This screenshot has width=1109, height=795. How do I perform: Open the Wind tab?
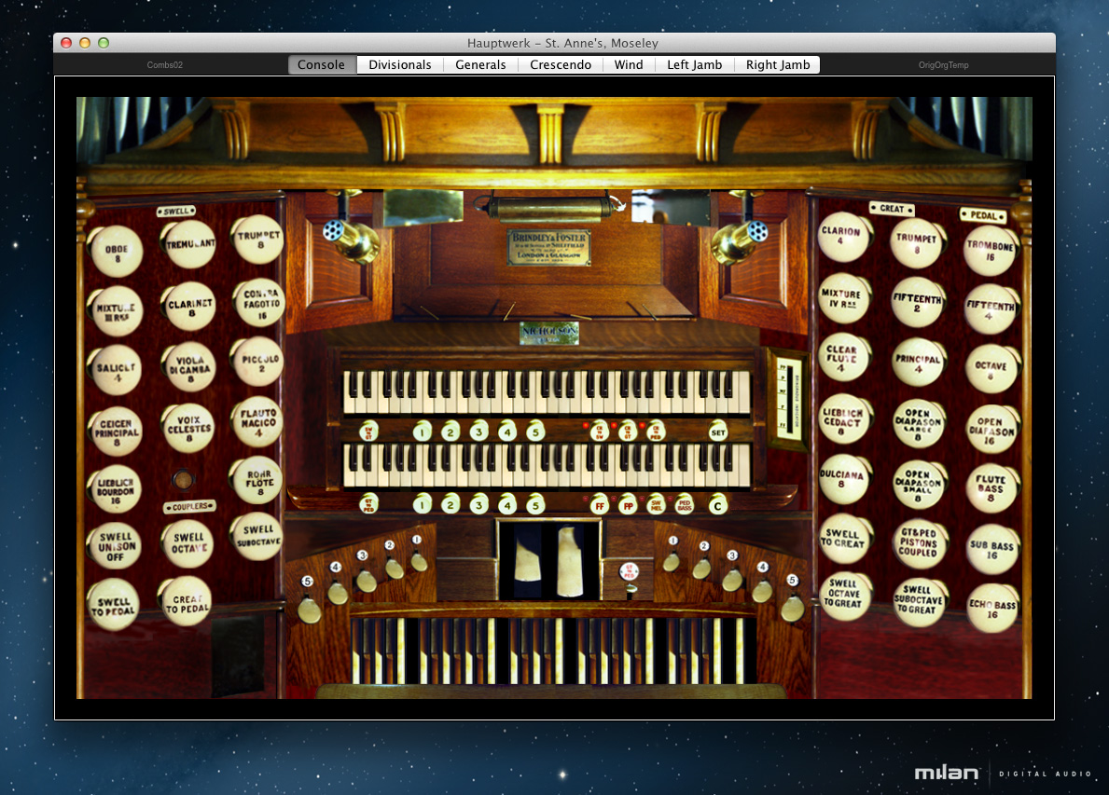pos(629,64)
